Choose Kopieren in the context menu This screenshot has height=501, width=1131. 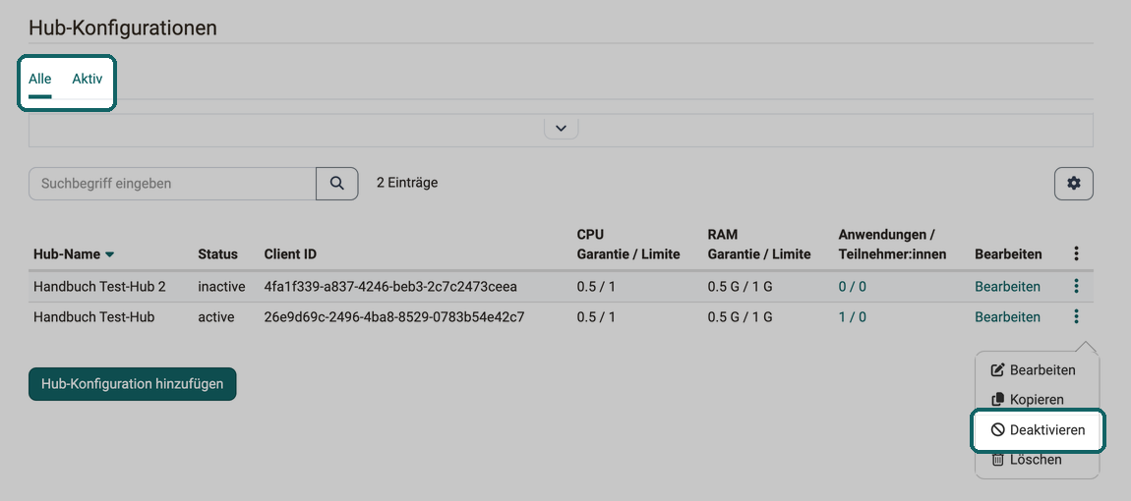(1028, 400)
